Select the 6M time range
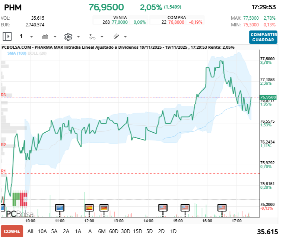The width and height of the screenshot is (283, 239). [102, 231]
